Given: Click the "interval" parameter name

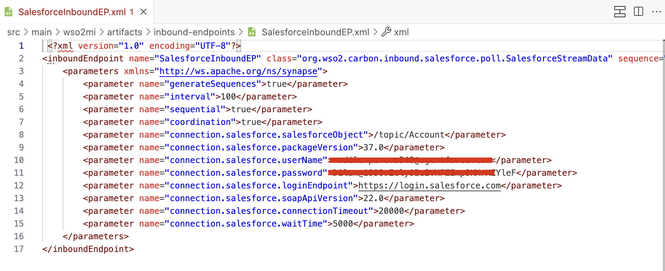Looking at the screenshot, I should (x=190, y=97).
